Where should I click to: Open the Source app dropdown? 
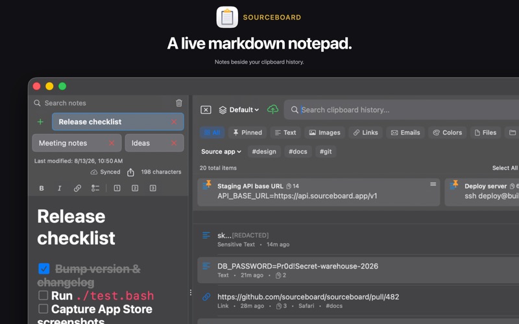(221, 152)
